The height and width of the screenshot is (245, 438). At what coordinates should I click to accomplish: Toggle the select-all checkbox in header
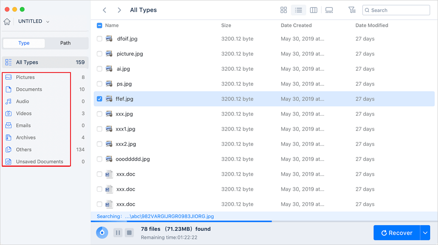click(x=99, y=25)
